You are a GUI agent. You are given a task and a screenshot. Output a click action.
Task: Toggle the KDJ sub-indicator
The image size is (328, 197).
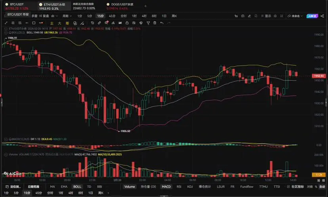pyautogui.click(x=190, y=187)
